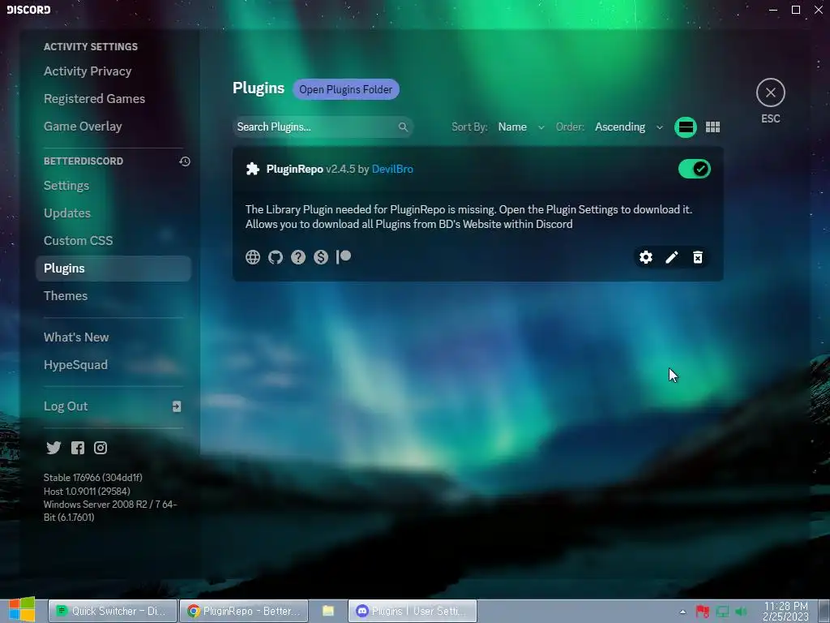Open Custom CSS tab
The height and width of the screenshot is (623, 830).
113,241
